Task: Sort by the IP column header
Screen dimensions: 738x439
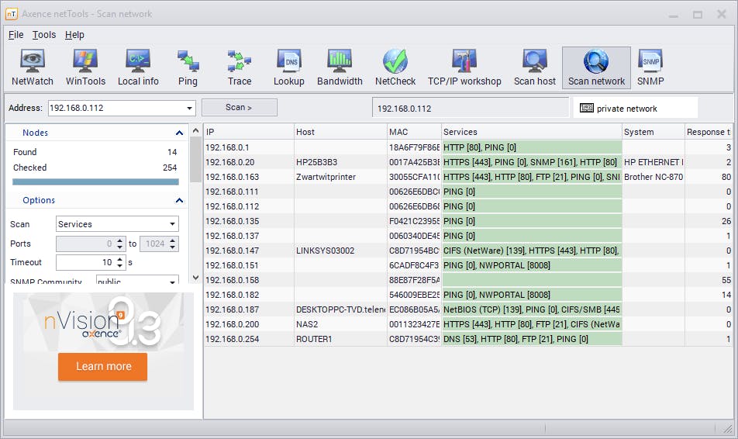Action: click(x=249, y=132)
